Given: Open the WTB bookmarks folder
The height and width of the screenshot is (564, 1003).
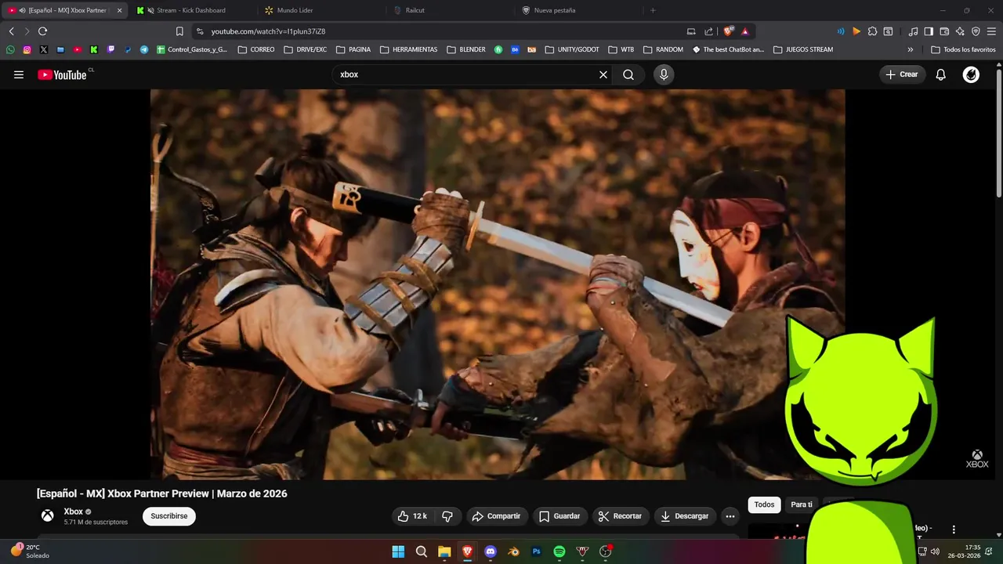Looking at the screenshot, I should click(621, 49).
